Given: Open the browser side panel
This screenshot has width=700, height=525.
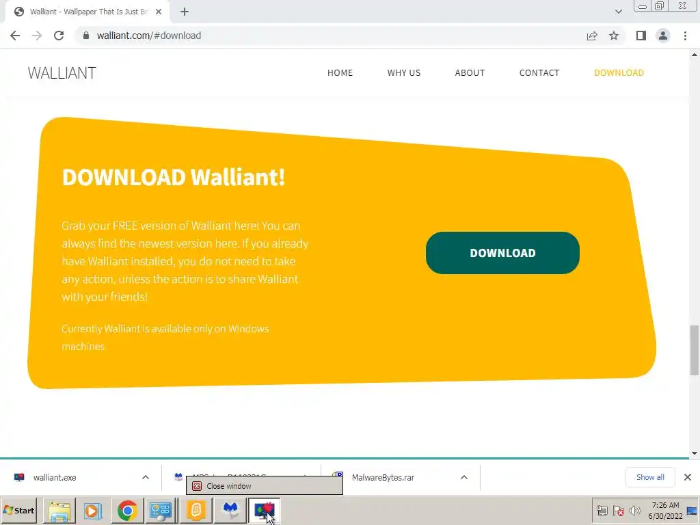Looking at the screenshot, I should [x=641, y=36].
